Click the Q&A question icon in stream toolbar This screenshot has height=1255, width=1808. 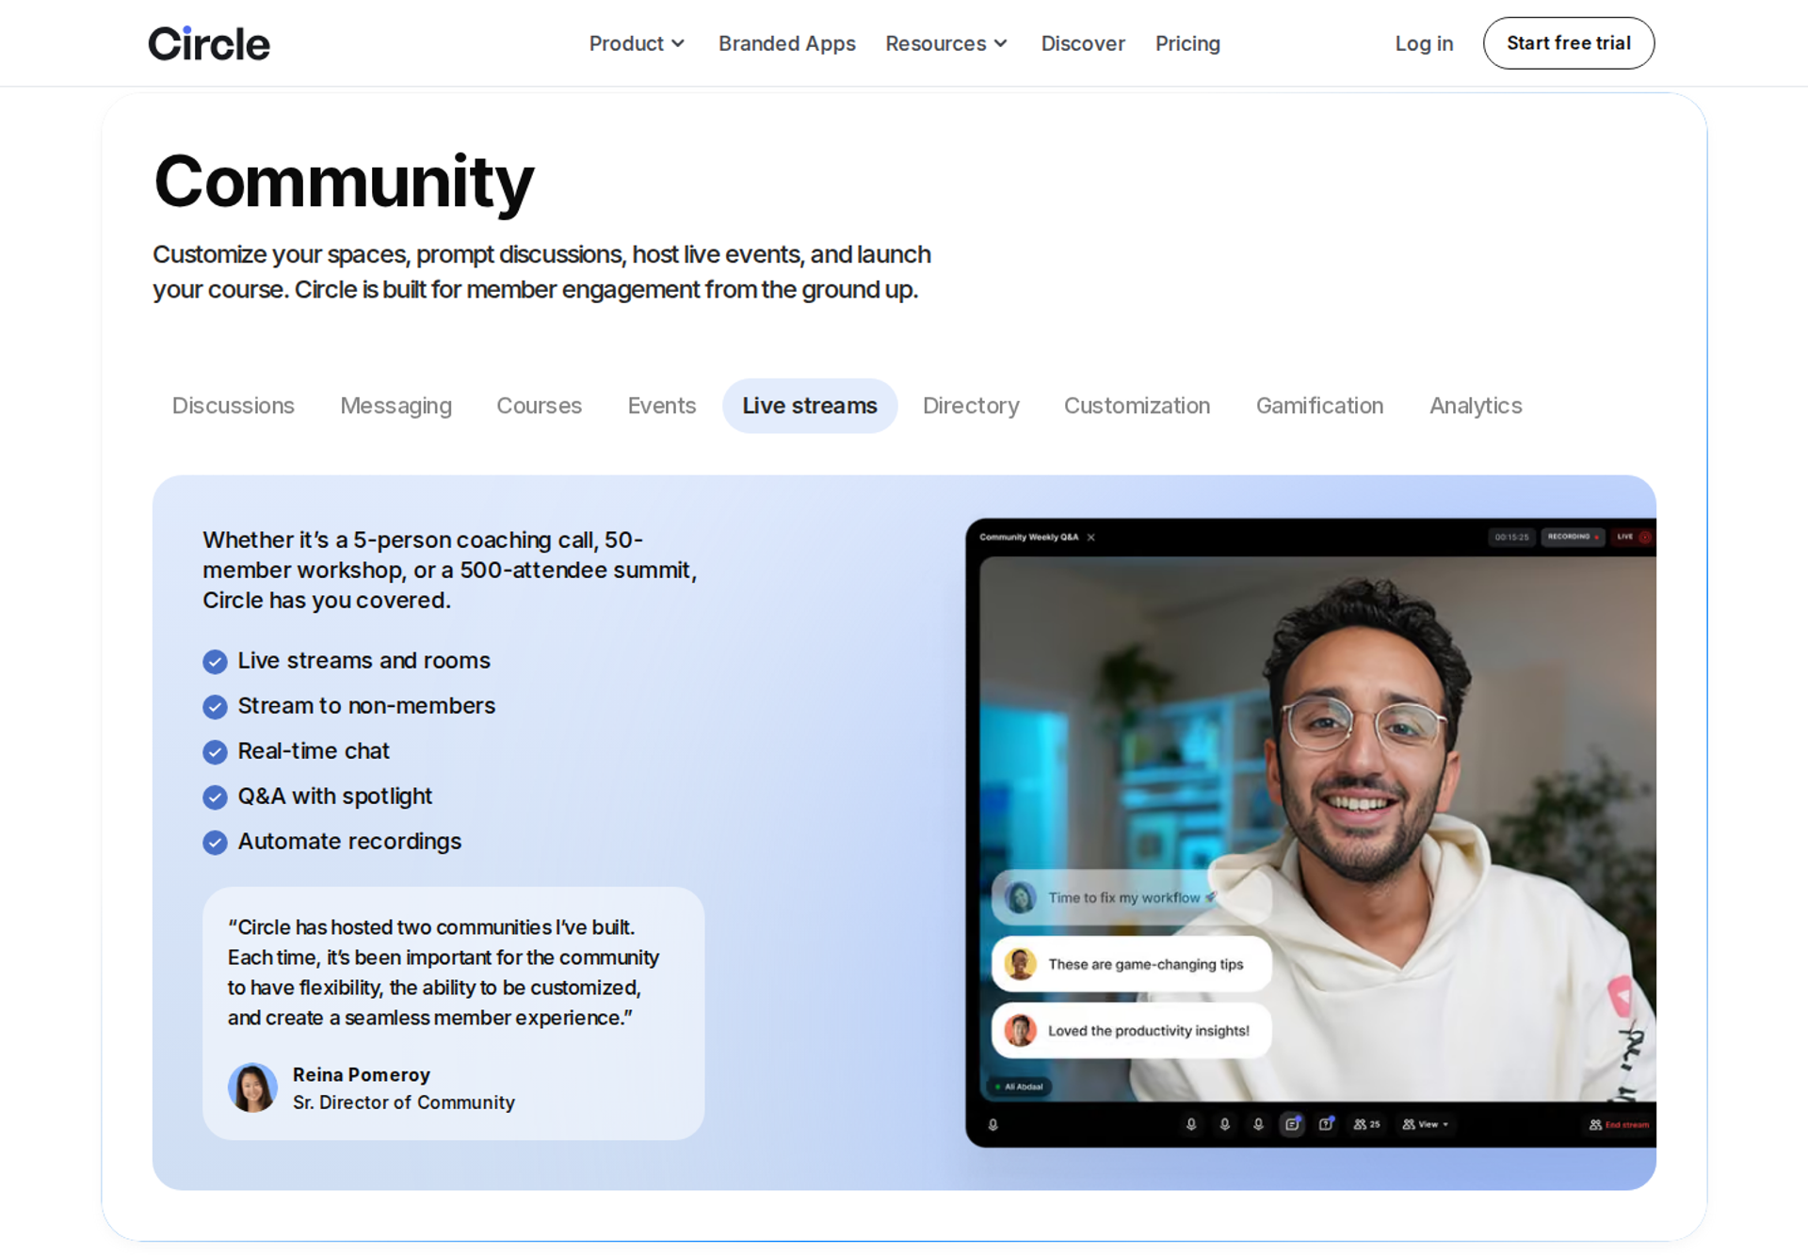1326,1124
